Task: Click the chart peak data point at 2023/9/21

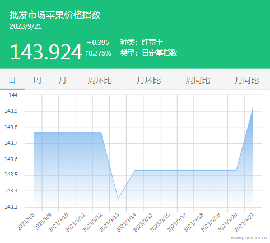Action: 253,107
